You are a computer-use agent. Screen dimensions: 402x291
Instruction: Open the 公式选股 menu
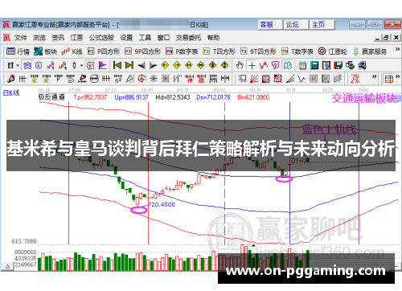click(101, 38)
